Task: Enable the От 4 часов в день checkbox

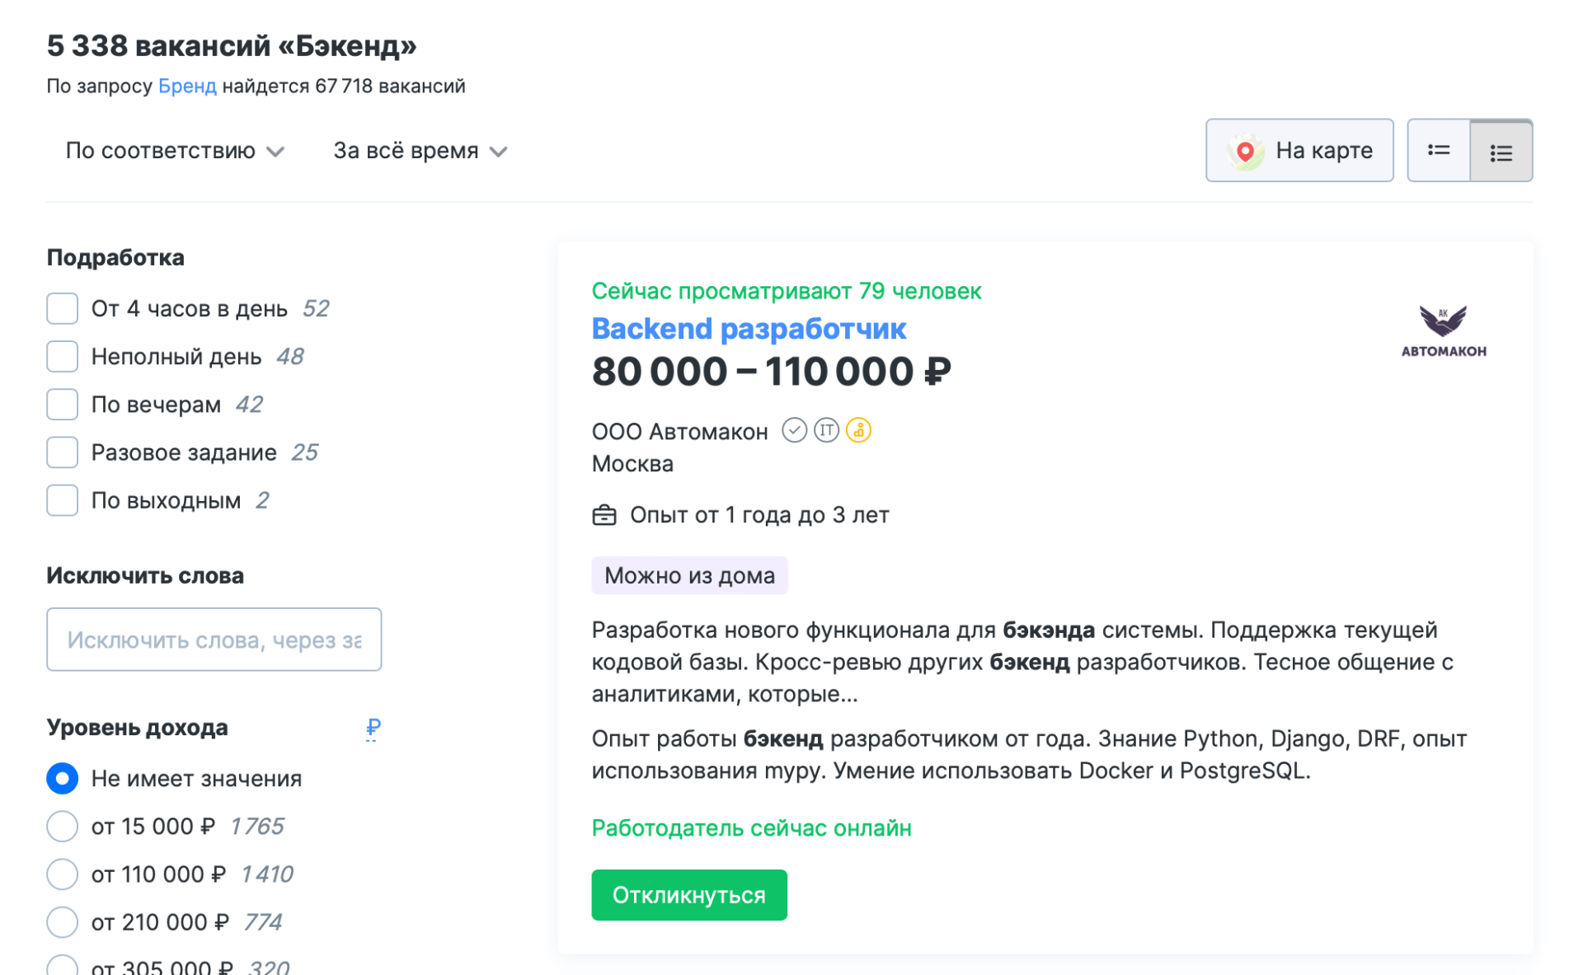Action: pyautogui.click(x=62, y=308)
